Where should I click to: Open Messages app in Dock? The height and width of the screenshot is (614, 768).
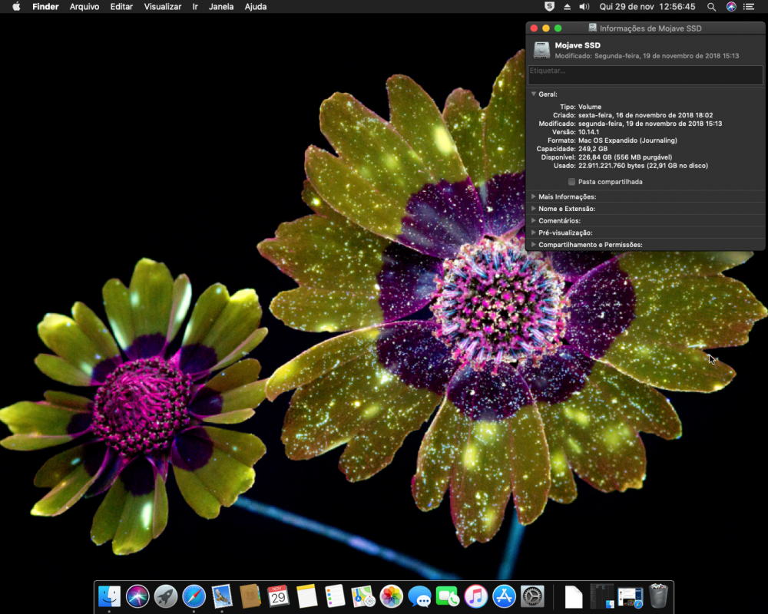pyautogui.click(x=419, y=596)
